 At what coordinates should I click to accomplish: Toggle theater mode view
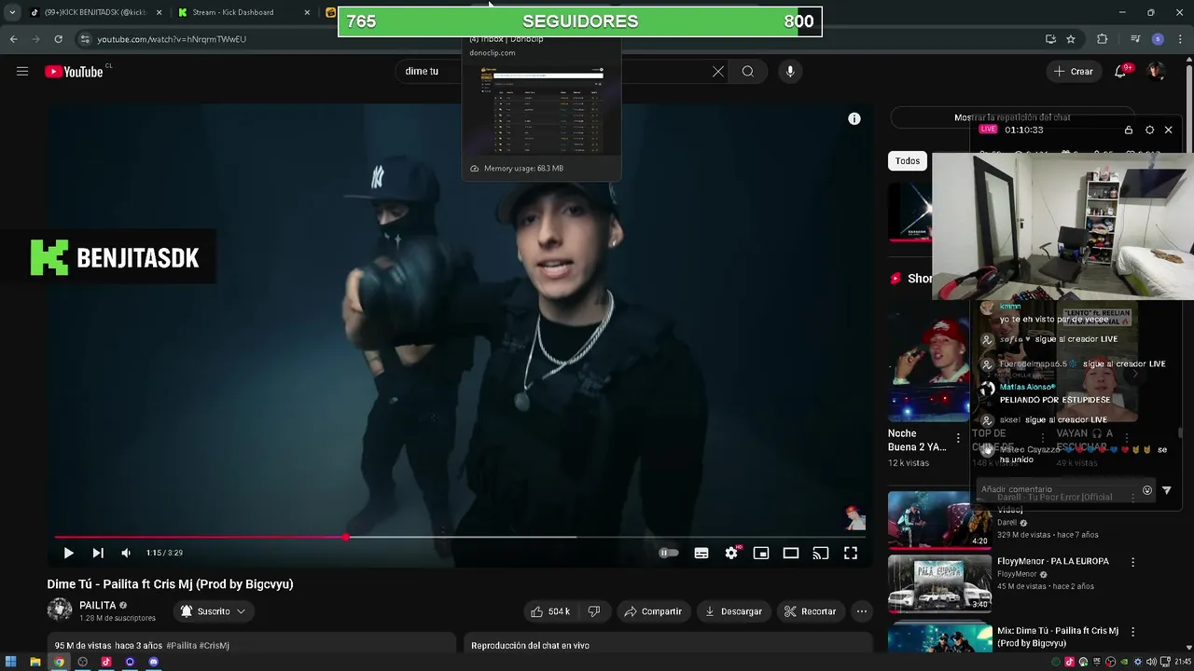pos(791,553)
